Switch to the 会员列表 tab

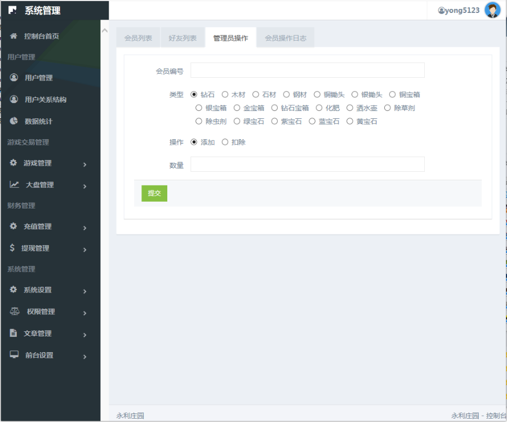138,38
